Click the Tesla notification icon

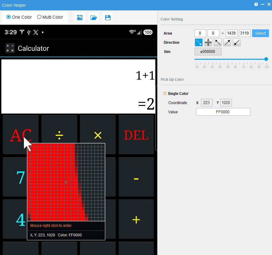pyautogui.click(x=22, y=32)
